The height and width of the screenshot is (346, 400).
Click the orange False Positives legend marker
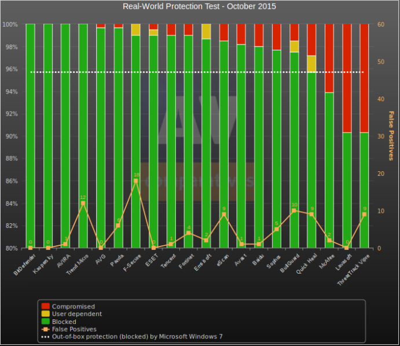[45, 329]
